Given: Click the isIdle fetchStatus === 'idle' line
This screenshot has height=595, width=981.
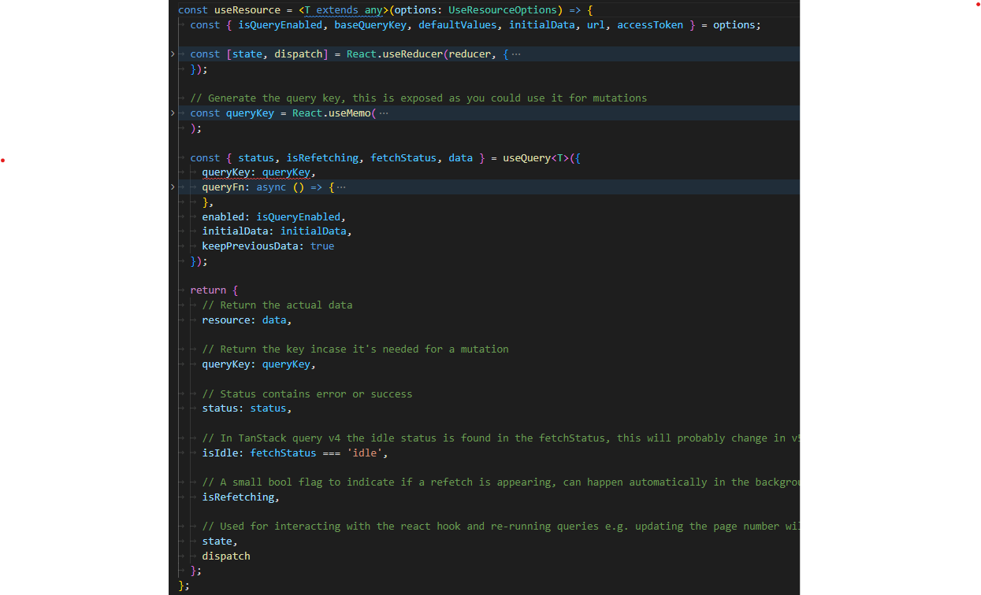Looking at the screenshot, I should [295, 453].
